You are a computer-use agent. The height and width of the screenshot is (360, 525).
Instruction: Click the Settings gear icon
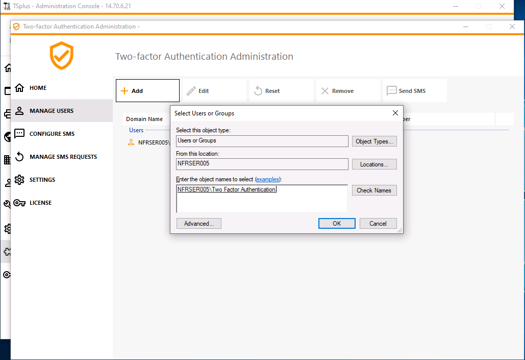coord(19,180)
